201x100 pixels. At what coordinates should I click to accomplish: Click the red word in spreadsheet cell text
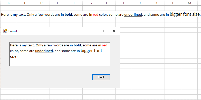pyautogui.click(x=95, y=14)
